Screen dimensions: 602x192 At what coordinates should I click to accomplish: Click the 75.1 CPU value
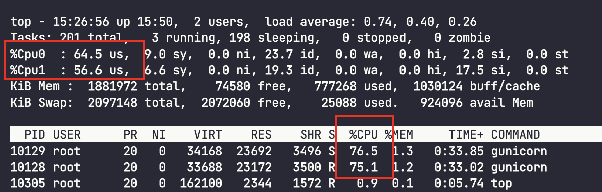(363, 167)
